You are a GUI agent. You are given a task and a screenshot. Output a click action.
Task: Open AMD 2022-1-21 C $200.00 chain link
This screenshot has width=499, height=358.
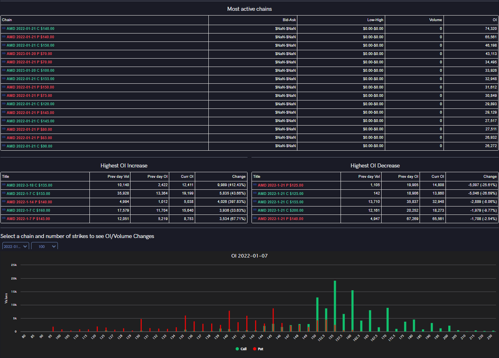281,210
